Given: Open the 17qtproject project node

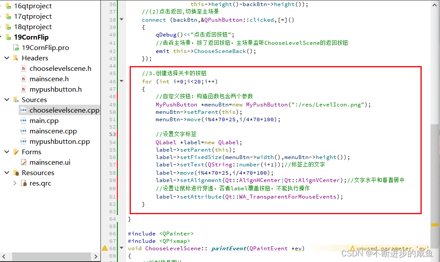Looking at the screenshot, I should coord(33,16).
